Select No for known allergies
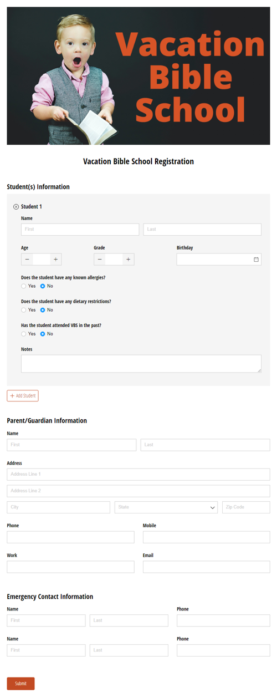Image resolution: width=277 pixels, height=697 pixels. (43, 286)
